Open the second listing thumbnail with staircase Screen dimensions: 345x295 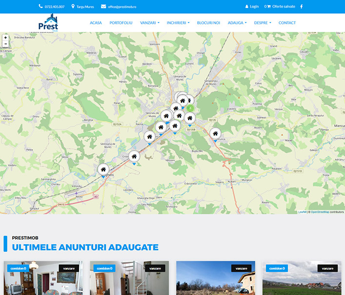(129, 278)
